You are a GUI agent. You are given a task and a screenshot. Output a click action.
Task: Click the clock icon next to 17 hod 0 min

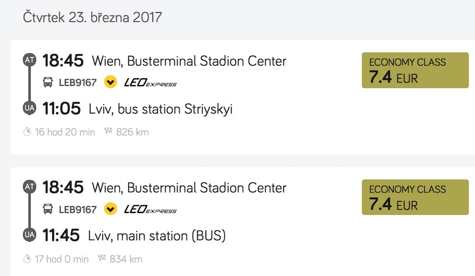click(27, 259)
